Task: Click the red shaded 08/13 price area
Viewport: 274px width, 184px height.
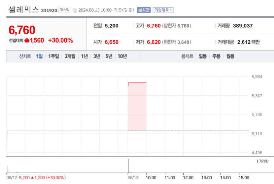Action: click(137, 107)
